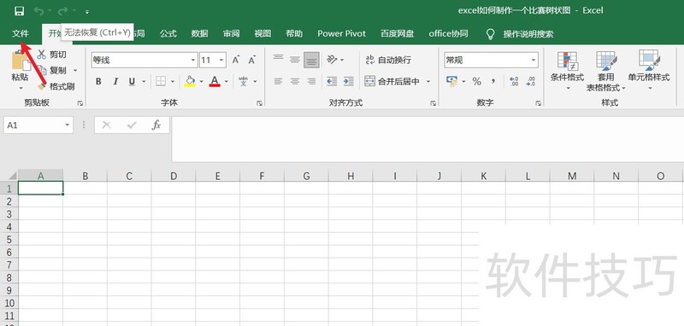Click percent style icon
The image size is (684, 326).
click(477, 81)
